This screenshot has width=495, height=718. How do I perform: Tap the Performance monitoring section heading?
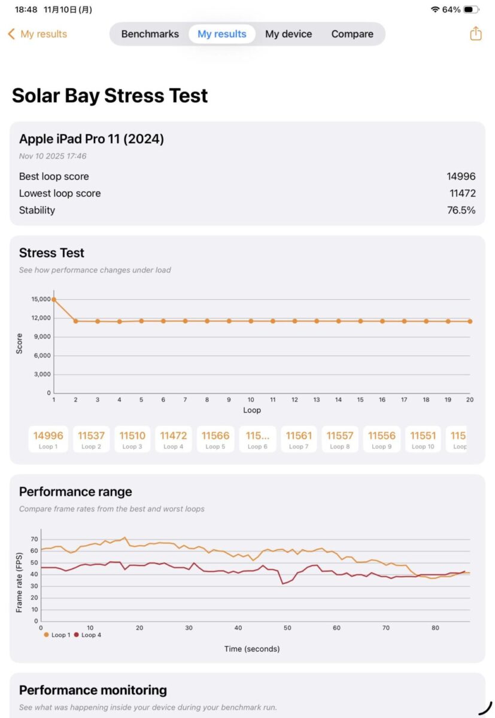tap(93, 690)
